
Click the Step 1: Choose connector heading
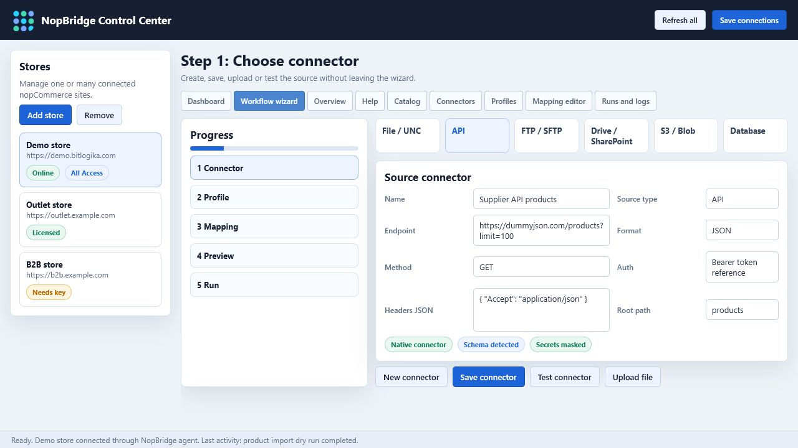coord(270,61)
